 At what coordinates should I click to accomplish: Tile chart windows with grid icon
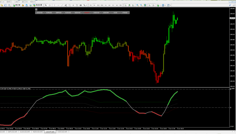pos(145,5)
